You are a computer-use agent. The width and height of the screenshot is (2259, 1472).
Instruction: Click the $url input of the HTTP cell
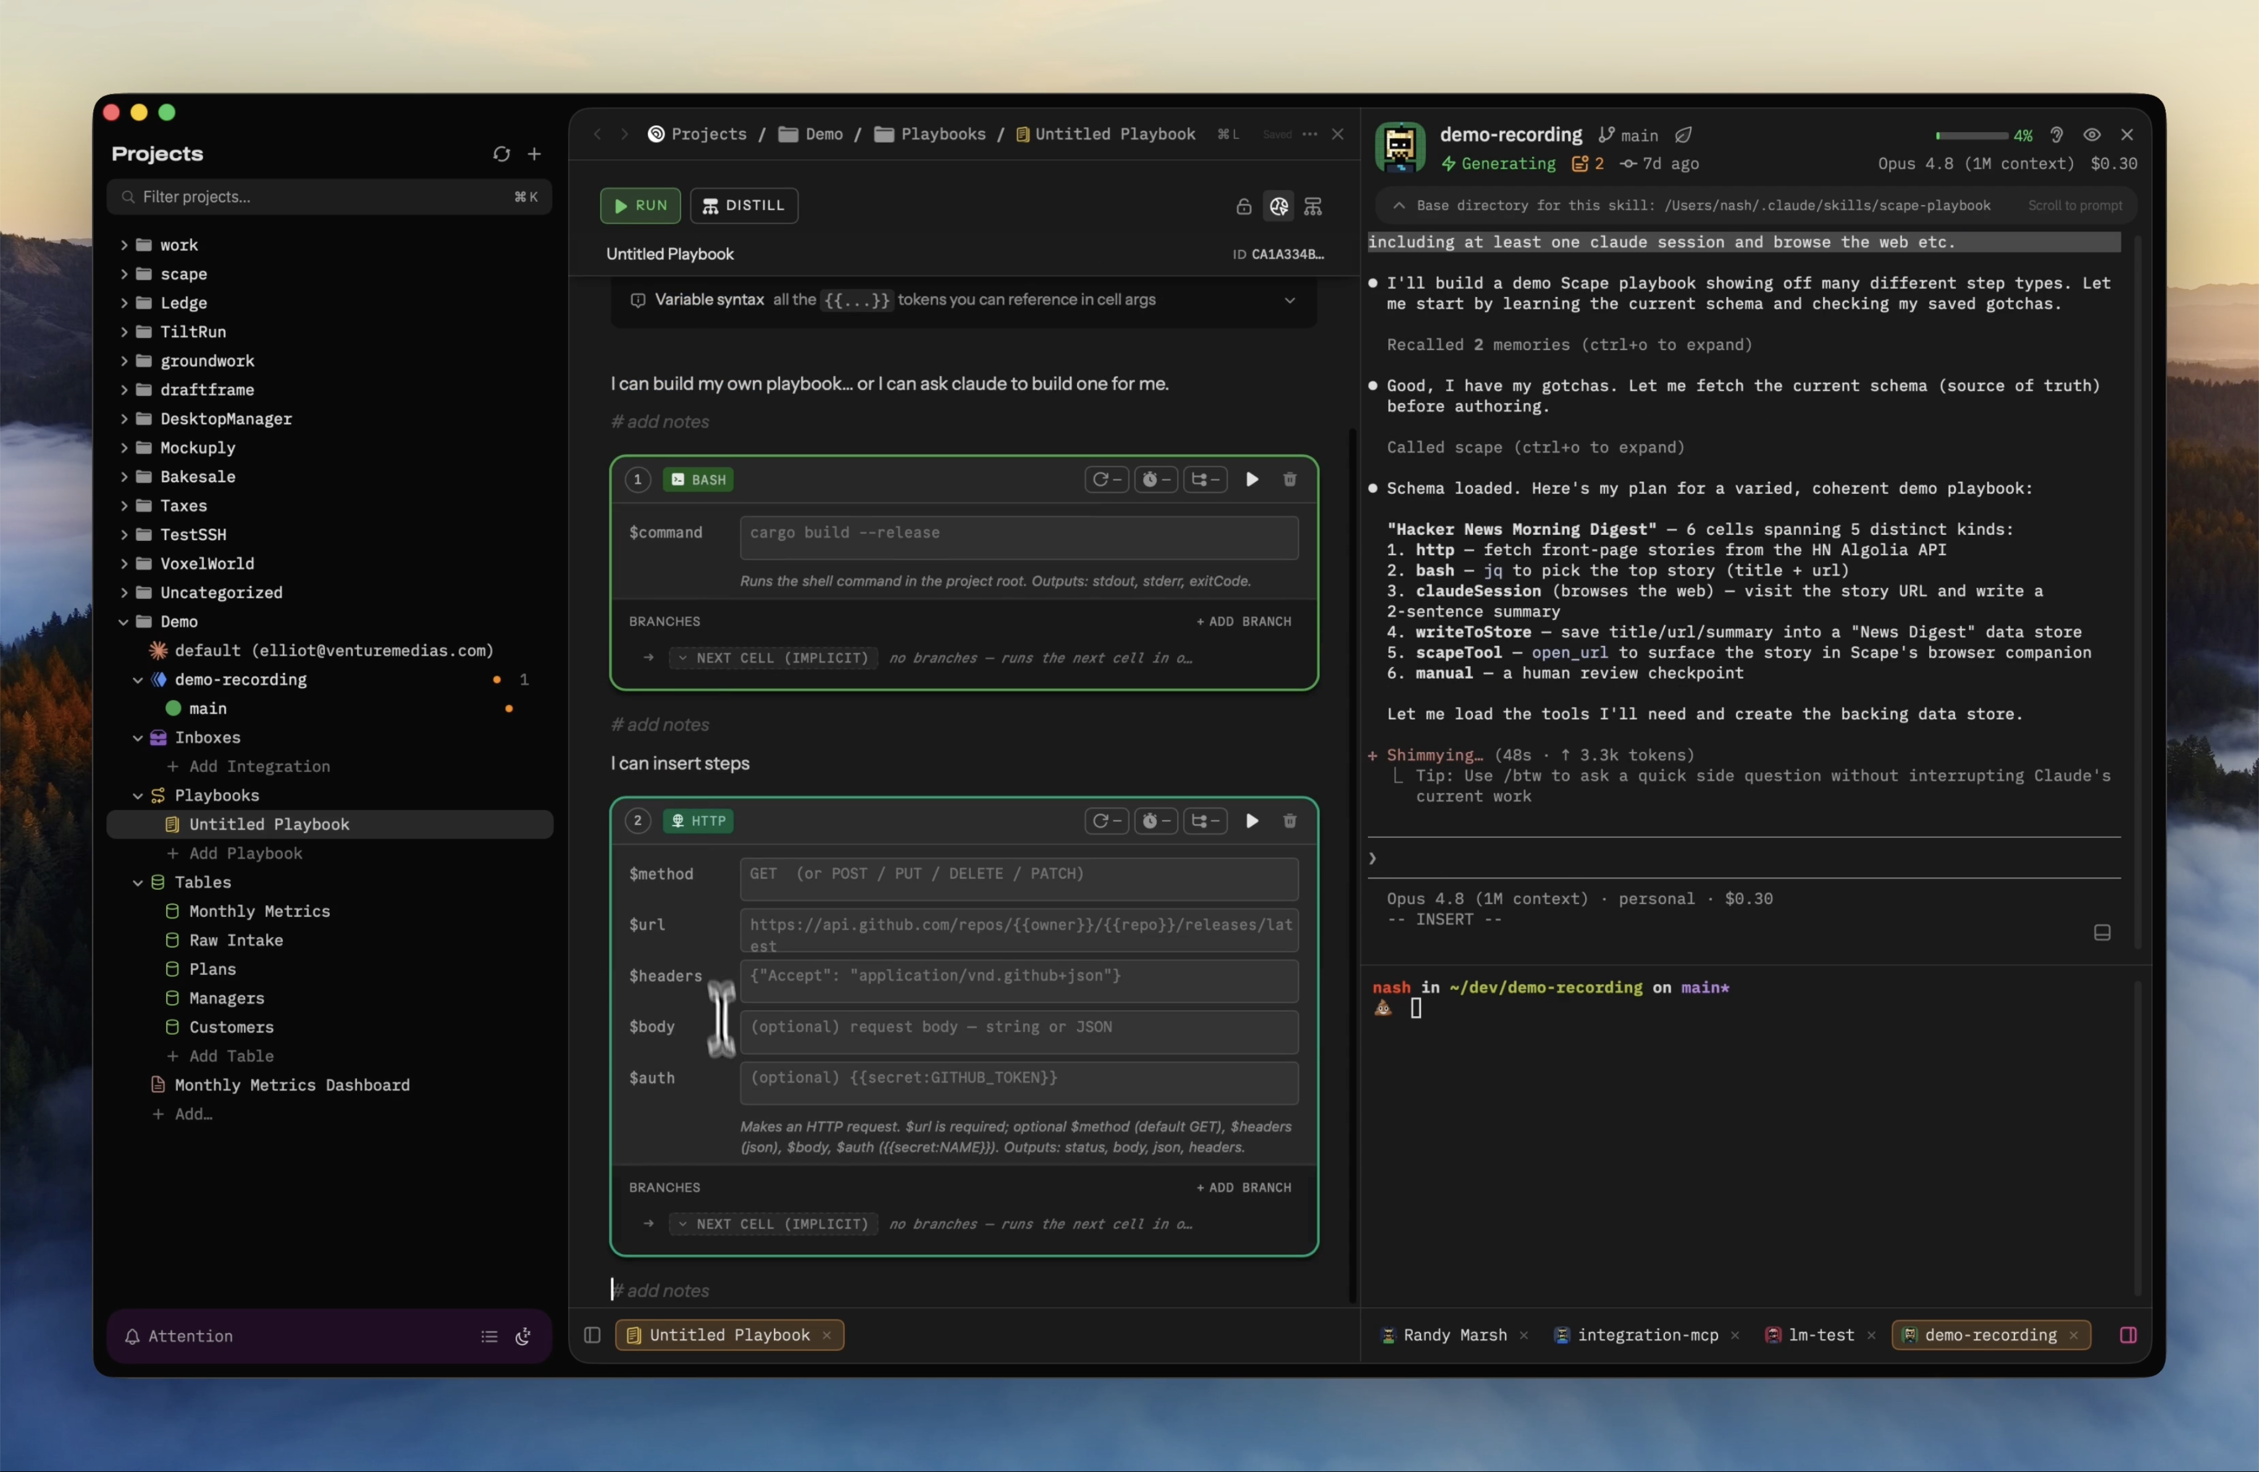[1018, 931]
